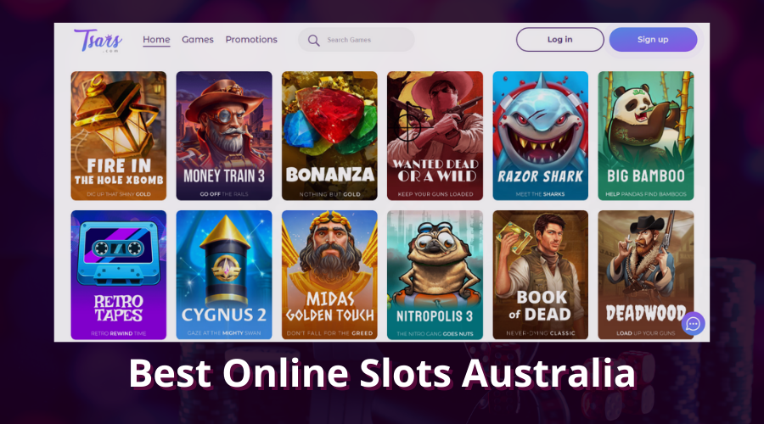This screenshot has height=424, width=764.
Task: Launch the Money Train 3 slot
Action: 224,136
